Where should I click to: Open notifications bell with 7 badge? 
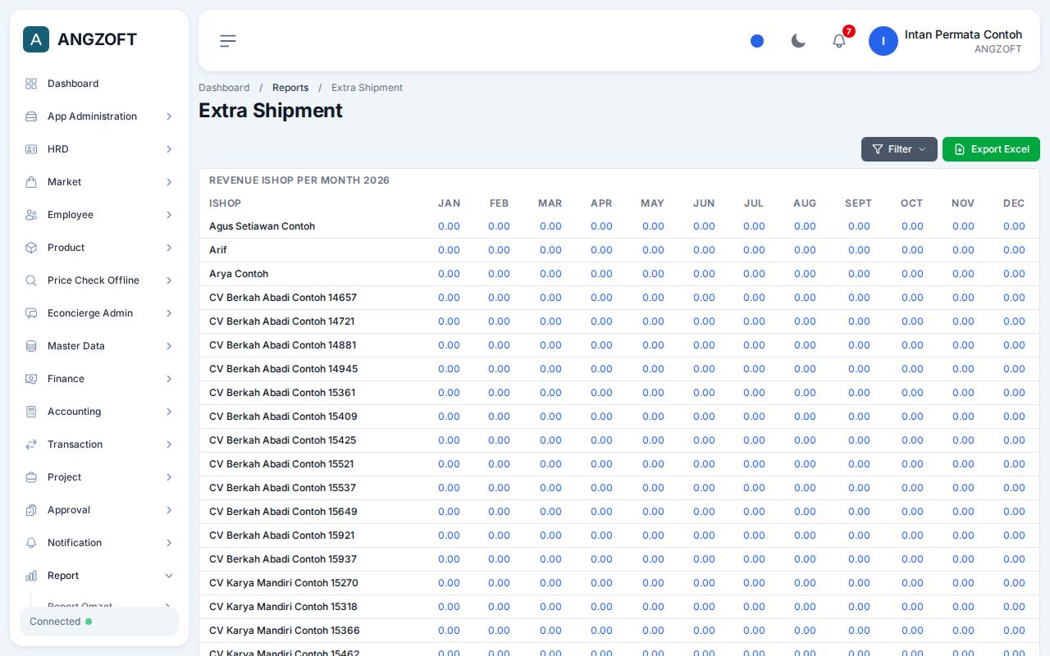(x=839, y=41)
